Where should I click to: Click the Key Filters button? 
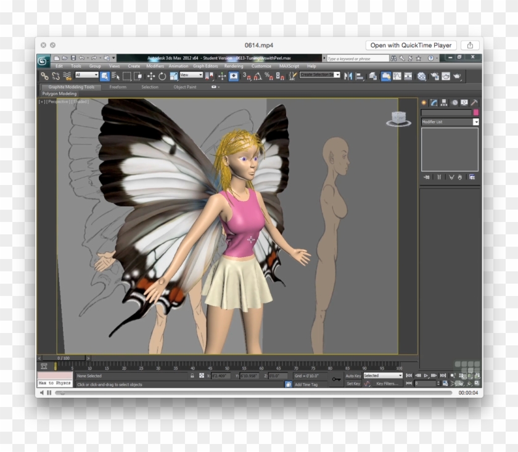387,383
